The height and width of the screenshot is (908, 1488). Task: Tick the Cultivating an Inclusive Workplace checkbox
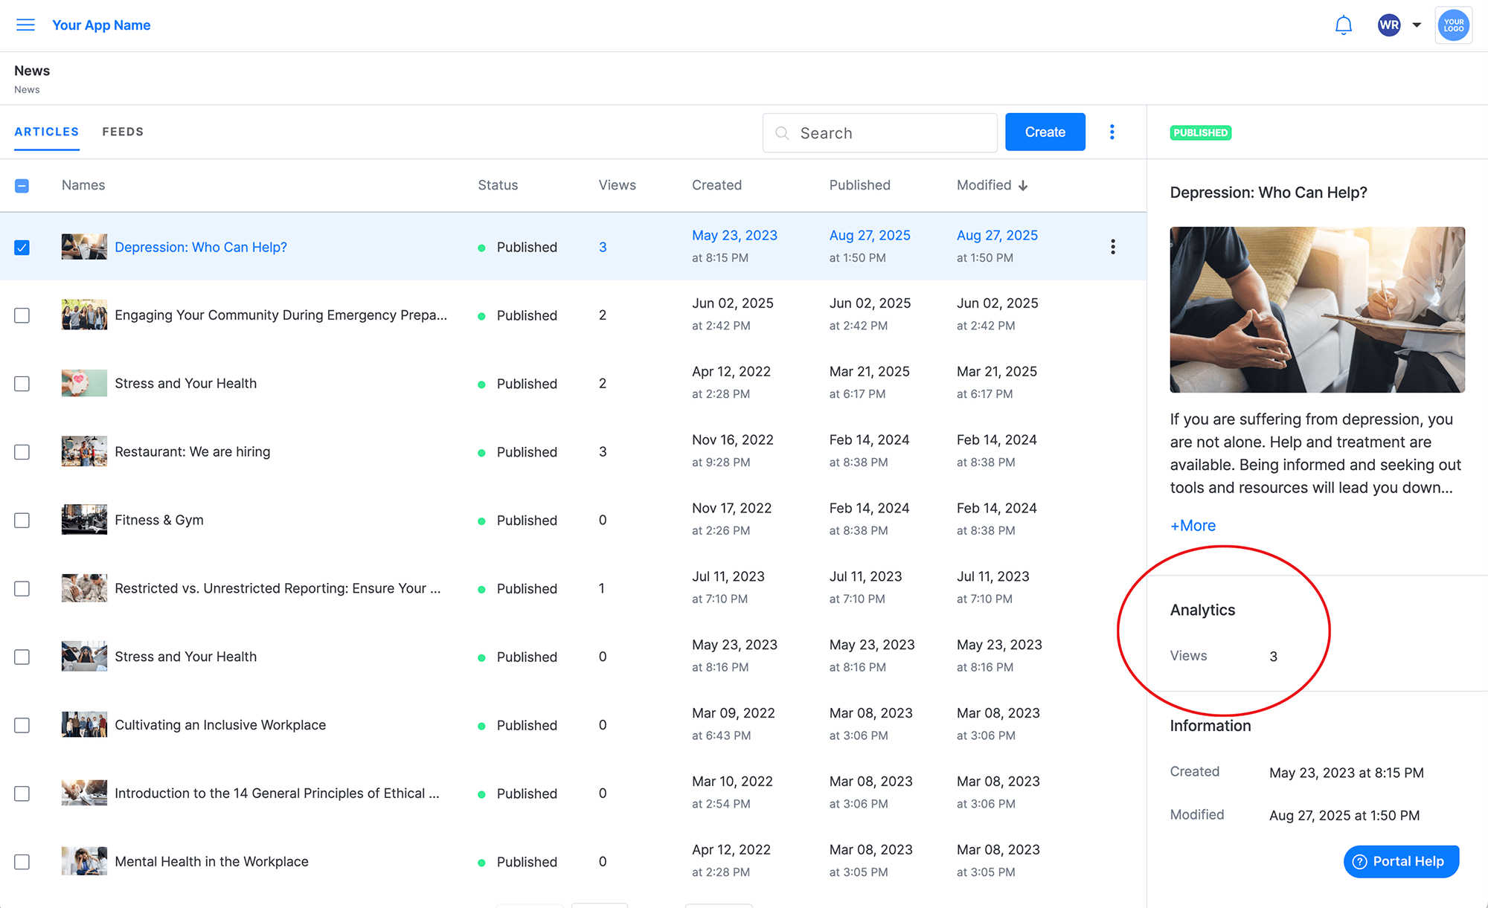(22, 725)
